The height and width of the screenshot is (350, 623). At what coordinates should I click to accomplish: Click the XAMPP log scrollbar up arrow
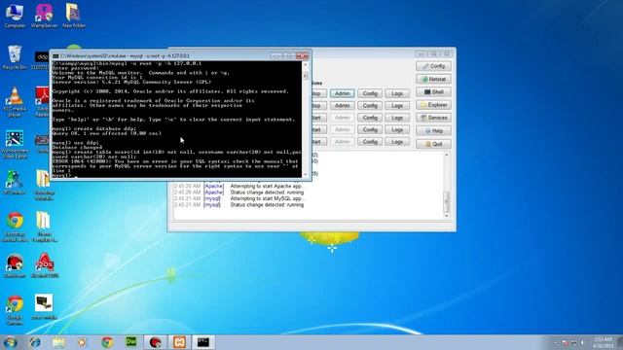coord(446,156)
